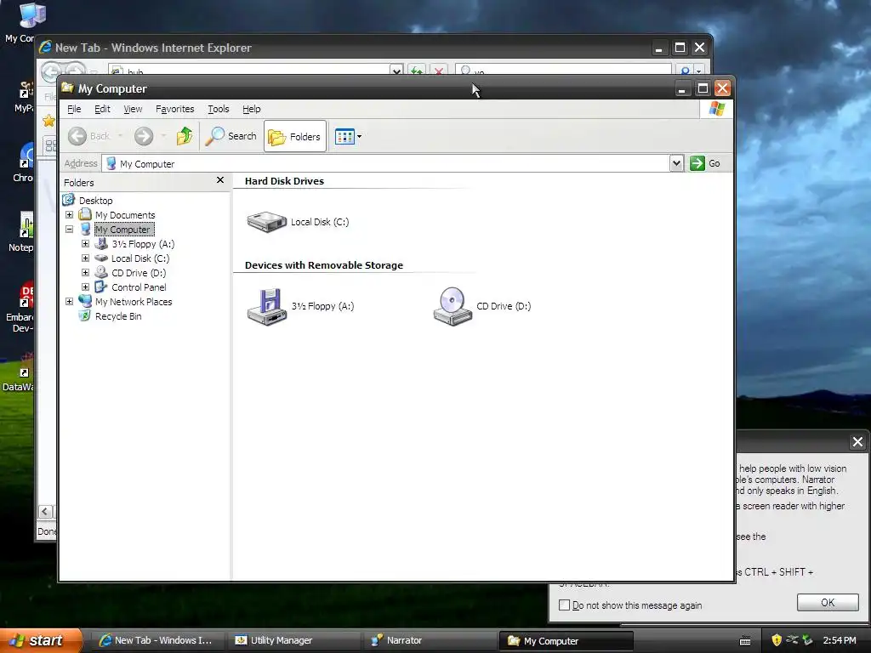Select 3½ Floppy (A:) in folder tree
Image resolution: width=871 pixels, height=653 pixels.
[x=143, y=244]
